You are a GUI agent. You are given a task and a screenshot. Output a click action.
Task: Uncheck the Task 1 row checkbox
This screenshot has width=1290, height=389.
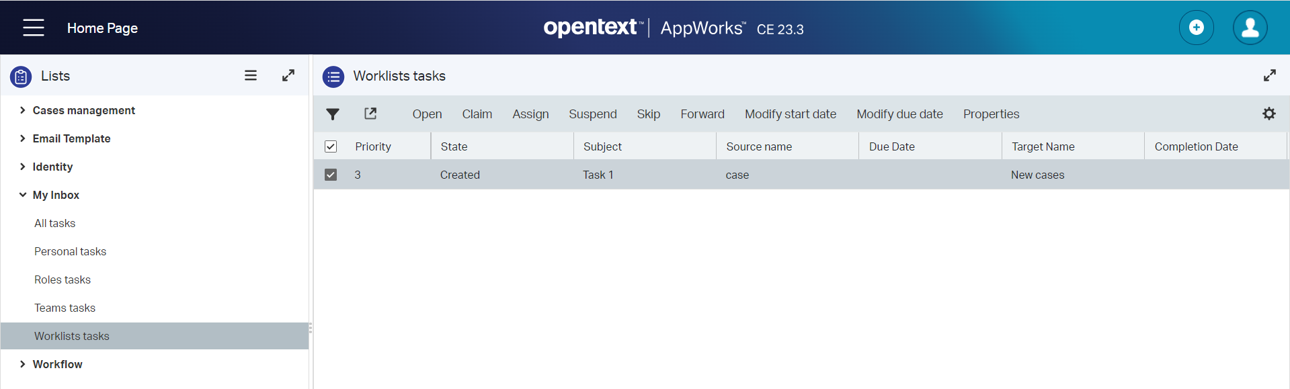click(331, 175)
